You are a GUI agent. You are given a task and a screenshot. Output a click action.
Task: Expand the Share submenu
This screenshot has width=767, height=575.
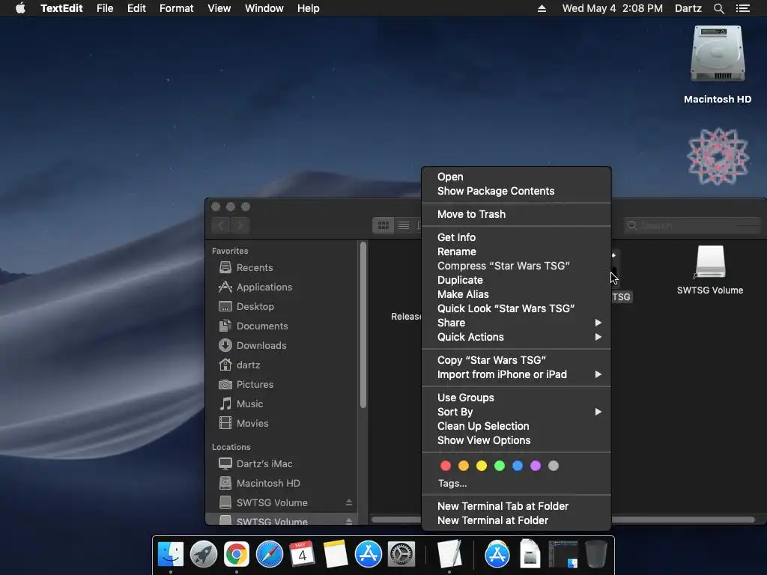(x=517, y=323)
